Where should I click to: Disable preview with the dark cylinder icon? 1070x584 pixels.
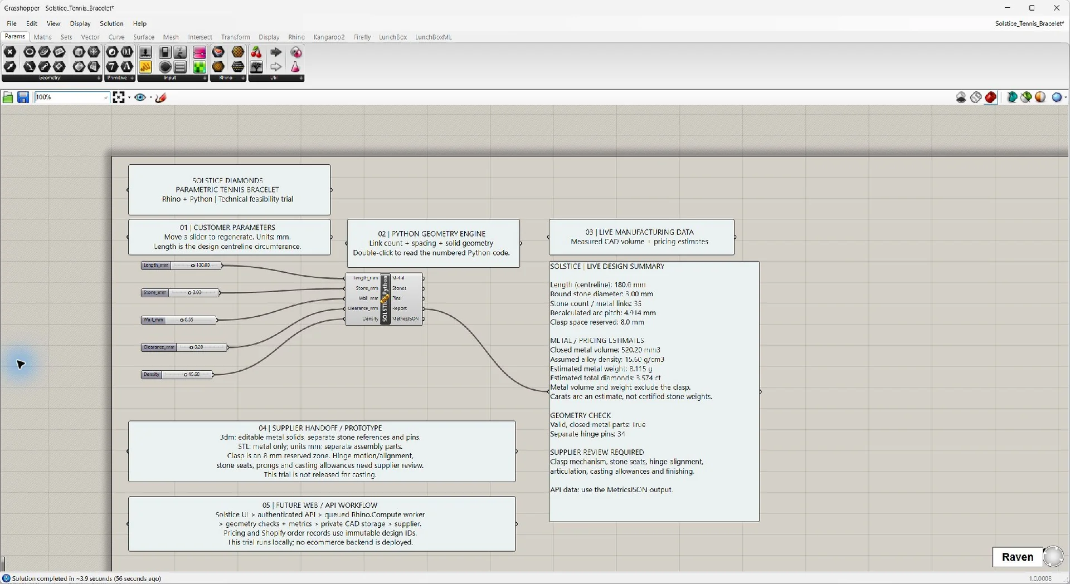[961, 97]
